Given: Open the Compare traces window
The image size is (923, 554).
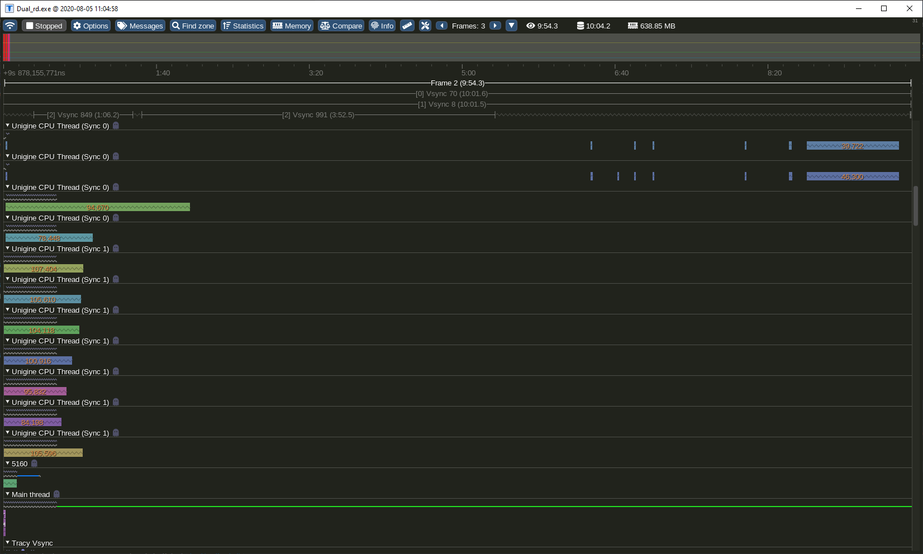Looking at the screenshot, I should 340,26.
